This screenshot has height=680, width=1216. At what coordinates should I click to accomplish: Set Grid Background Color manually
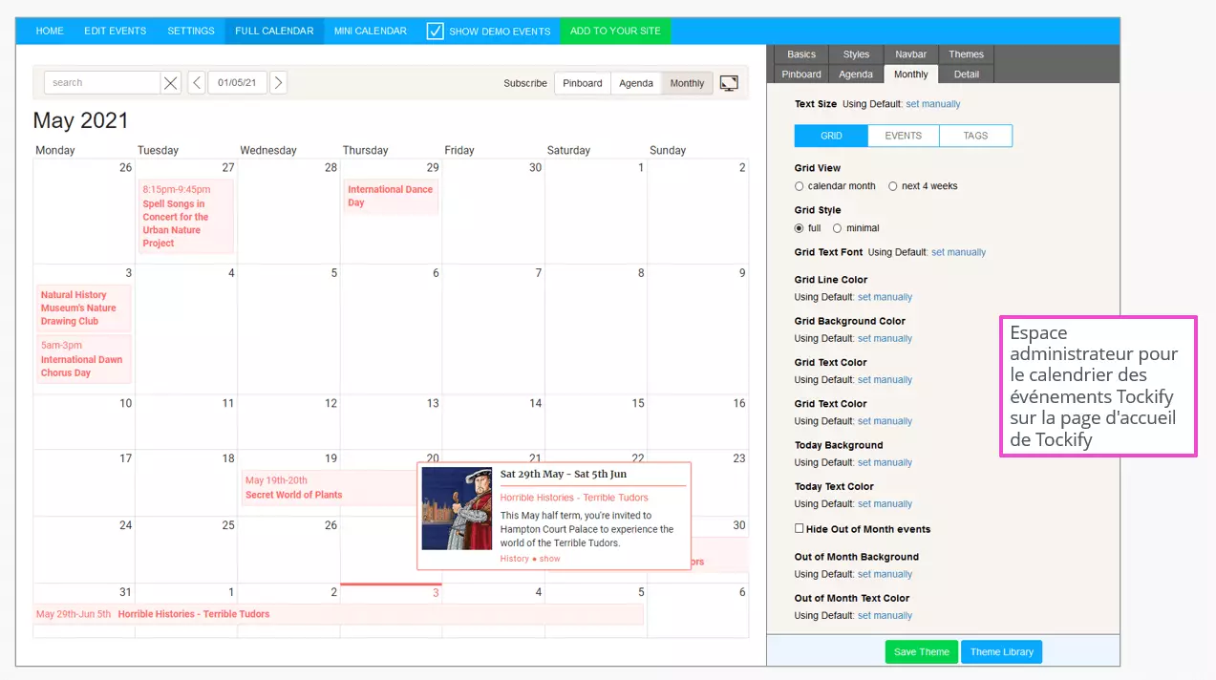click(885, 338)
